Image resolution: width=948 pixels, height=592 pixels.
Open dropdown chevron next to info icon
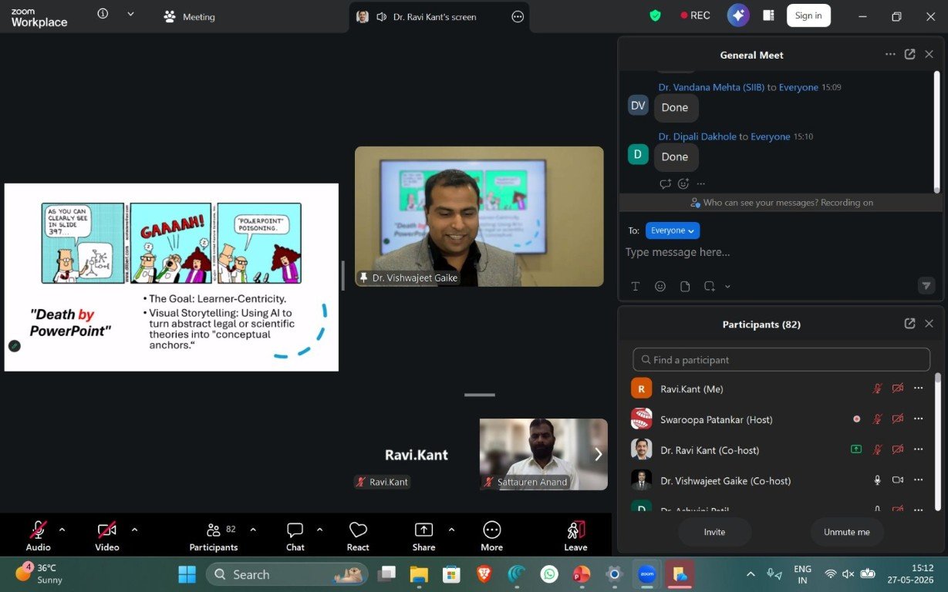point(130,14)
